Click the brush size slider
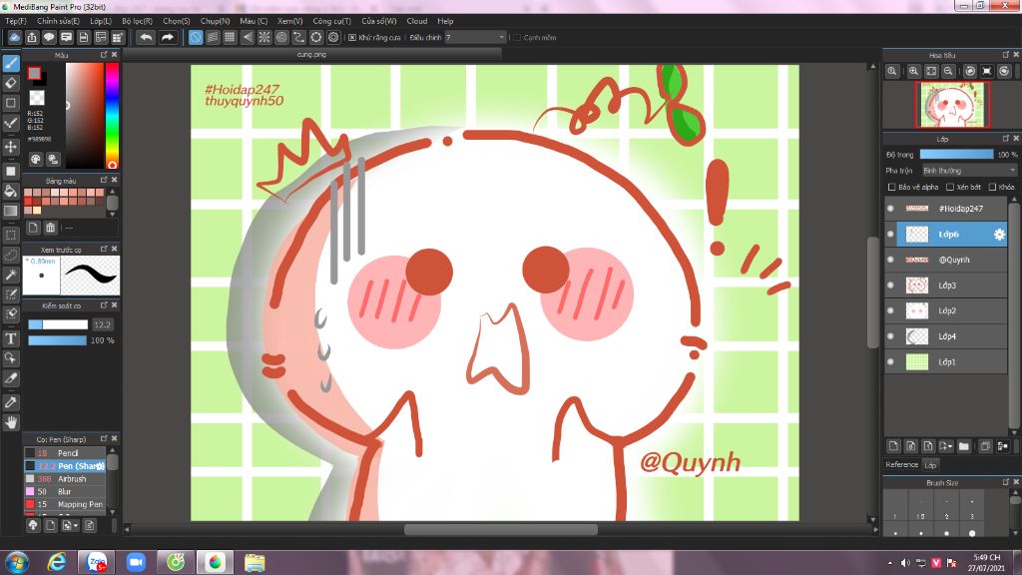1022x575 pixels. click(58, 324)
